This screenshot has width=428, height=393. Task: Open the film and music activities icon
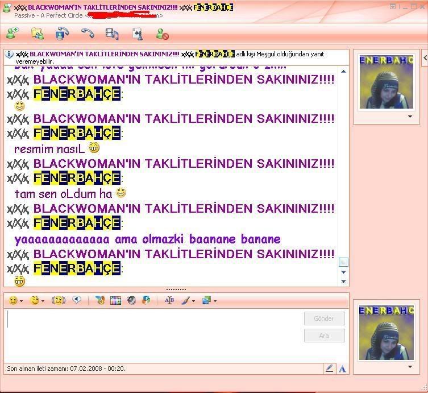pos(112,34)
